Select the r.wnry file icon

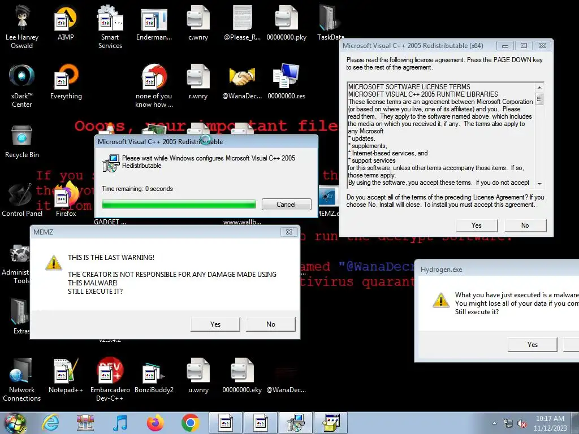(x=198, y=82)
